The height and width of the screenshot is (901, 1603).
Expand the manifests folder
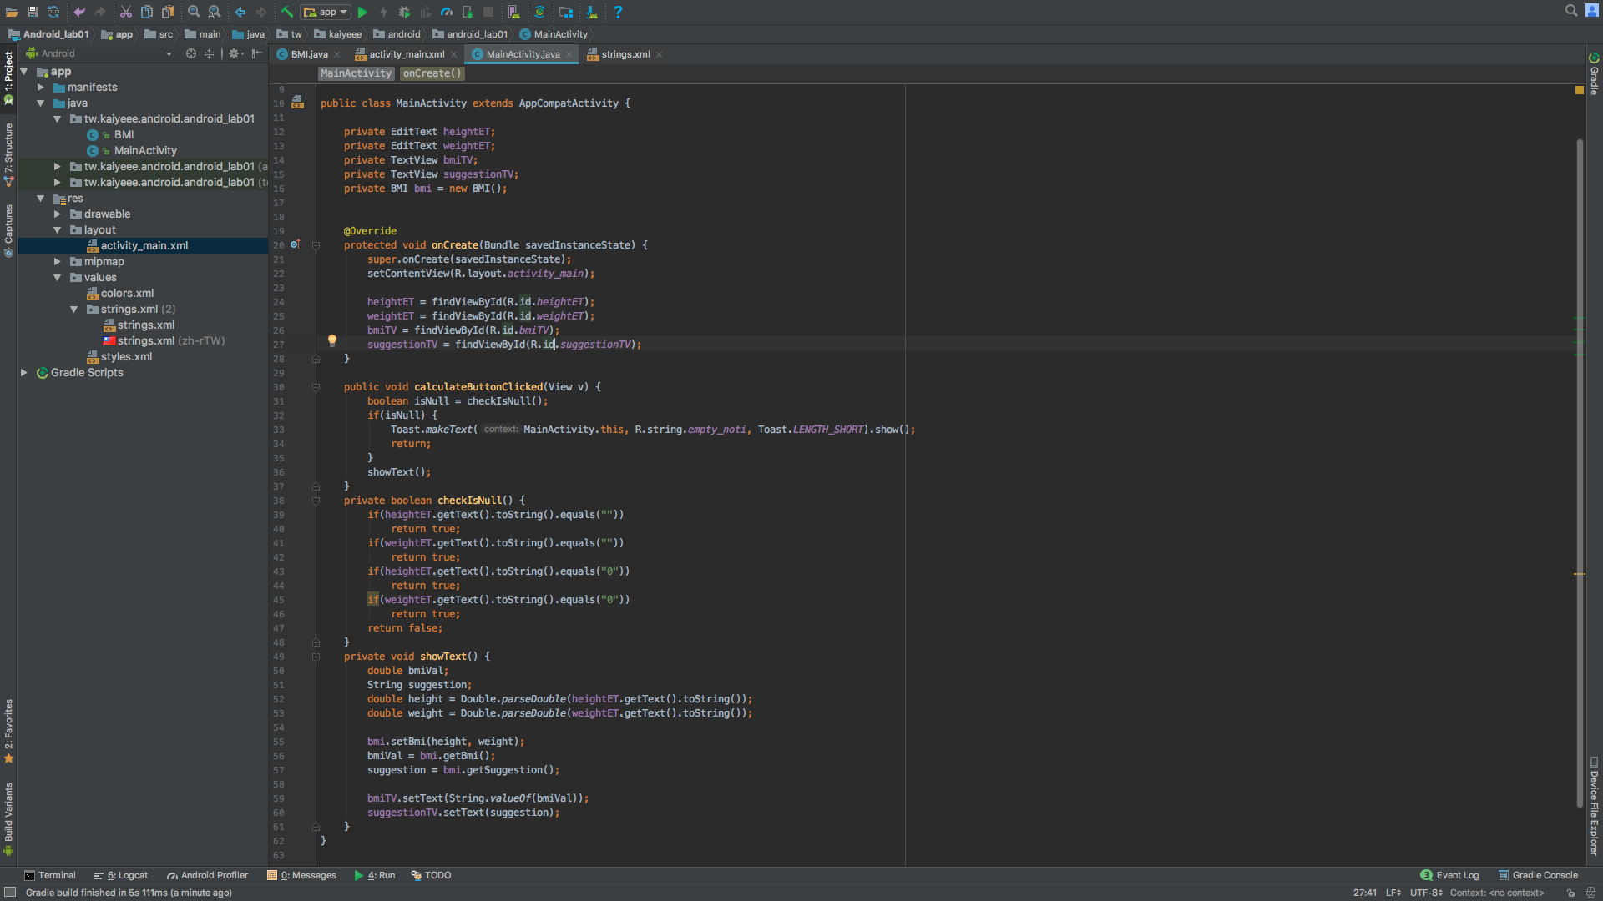click(40, 88)
